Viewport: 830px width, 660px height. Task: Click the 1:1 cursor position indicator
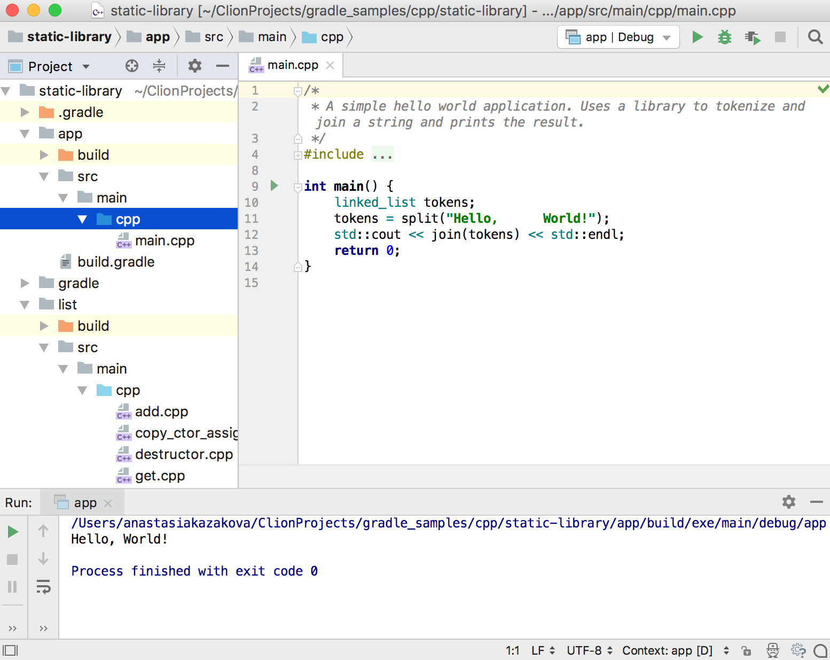(513, 650)
